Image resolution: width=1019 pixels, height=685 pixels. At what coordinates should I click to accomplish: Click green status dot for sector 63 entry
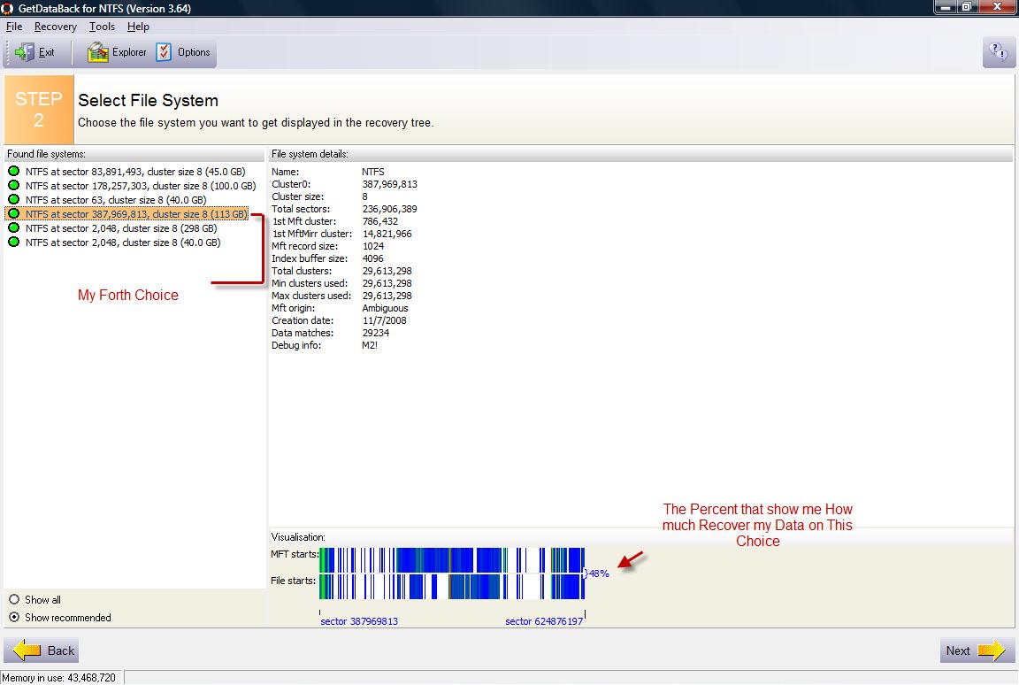point(13,199)
